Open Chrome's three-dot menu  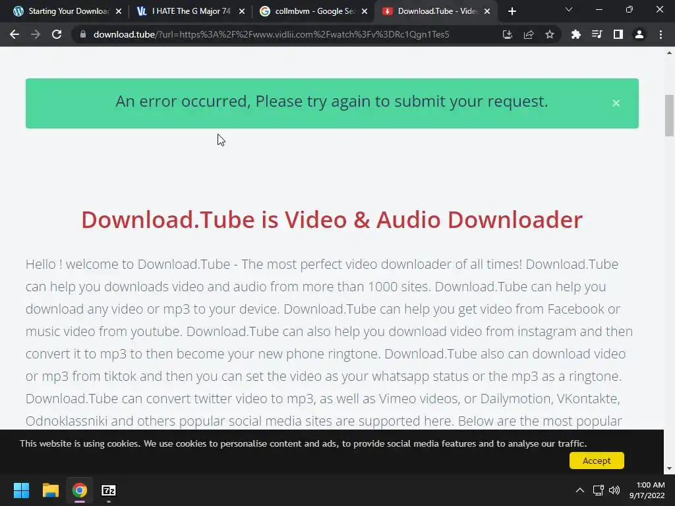click(x=660, y=34)
